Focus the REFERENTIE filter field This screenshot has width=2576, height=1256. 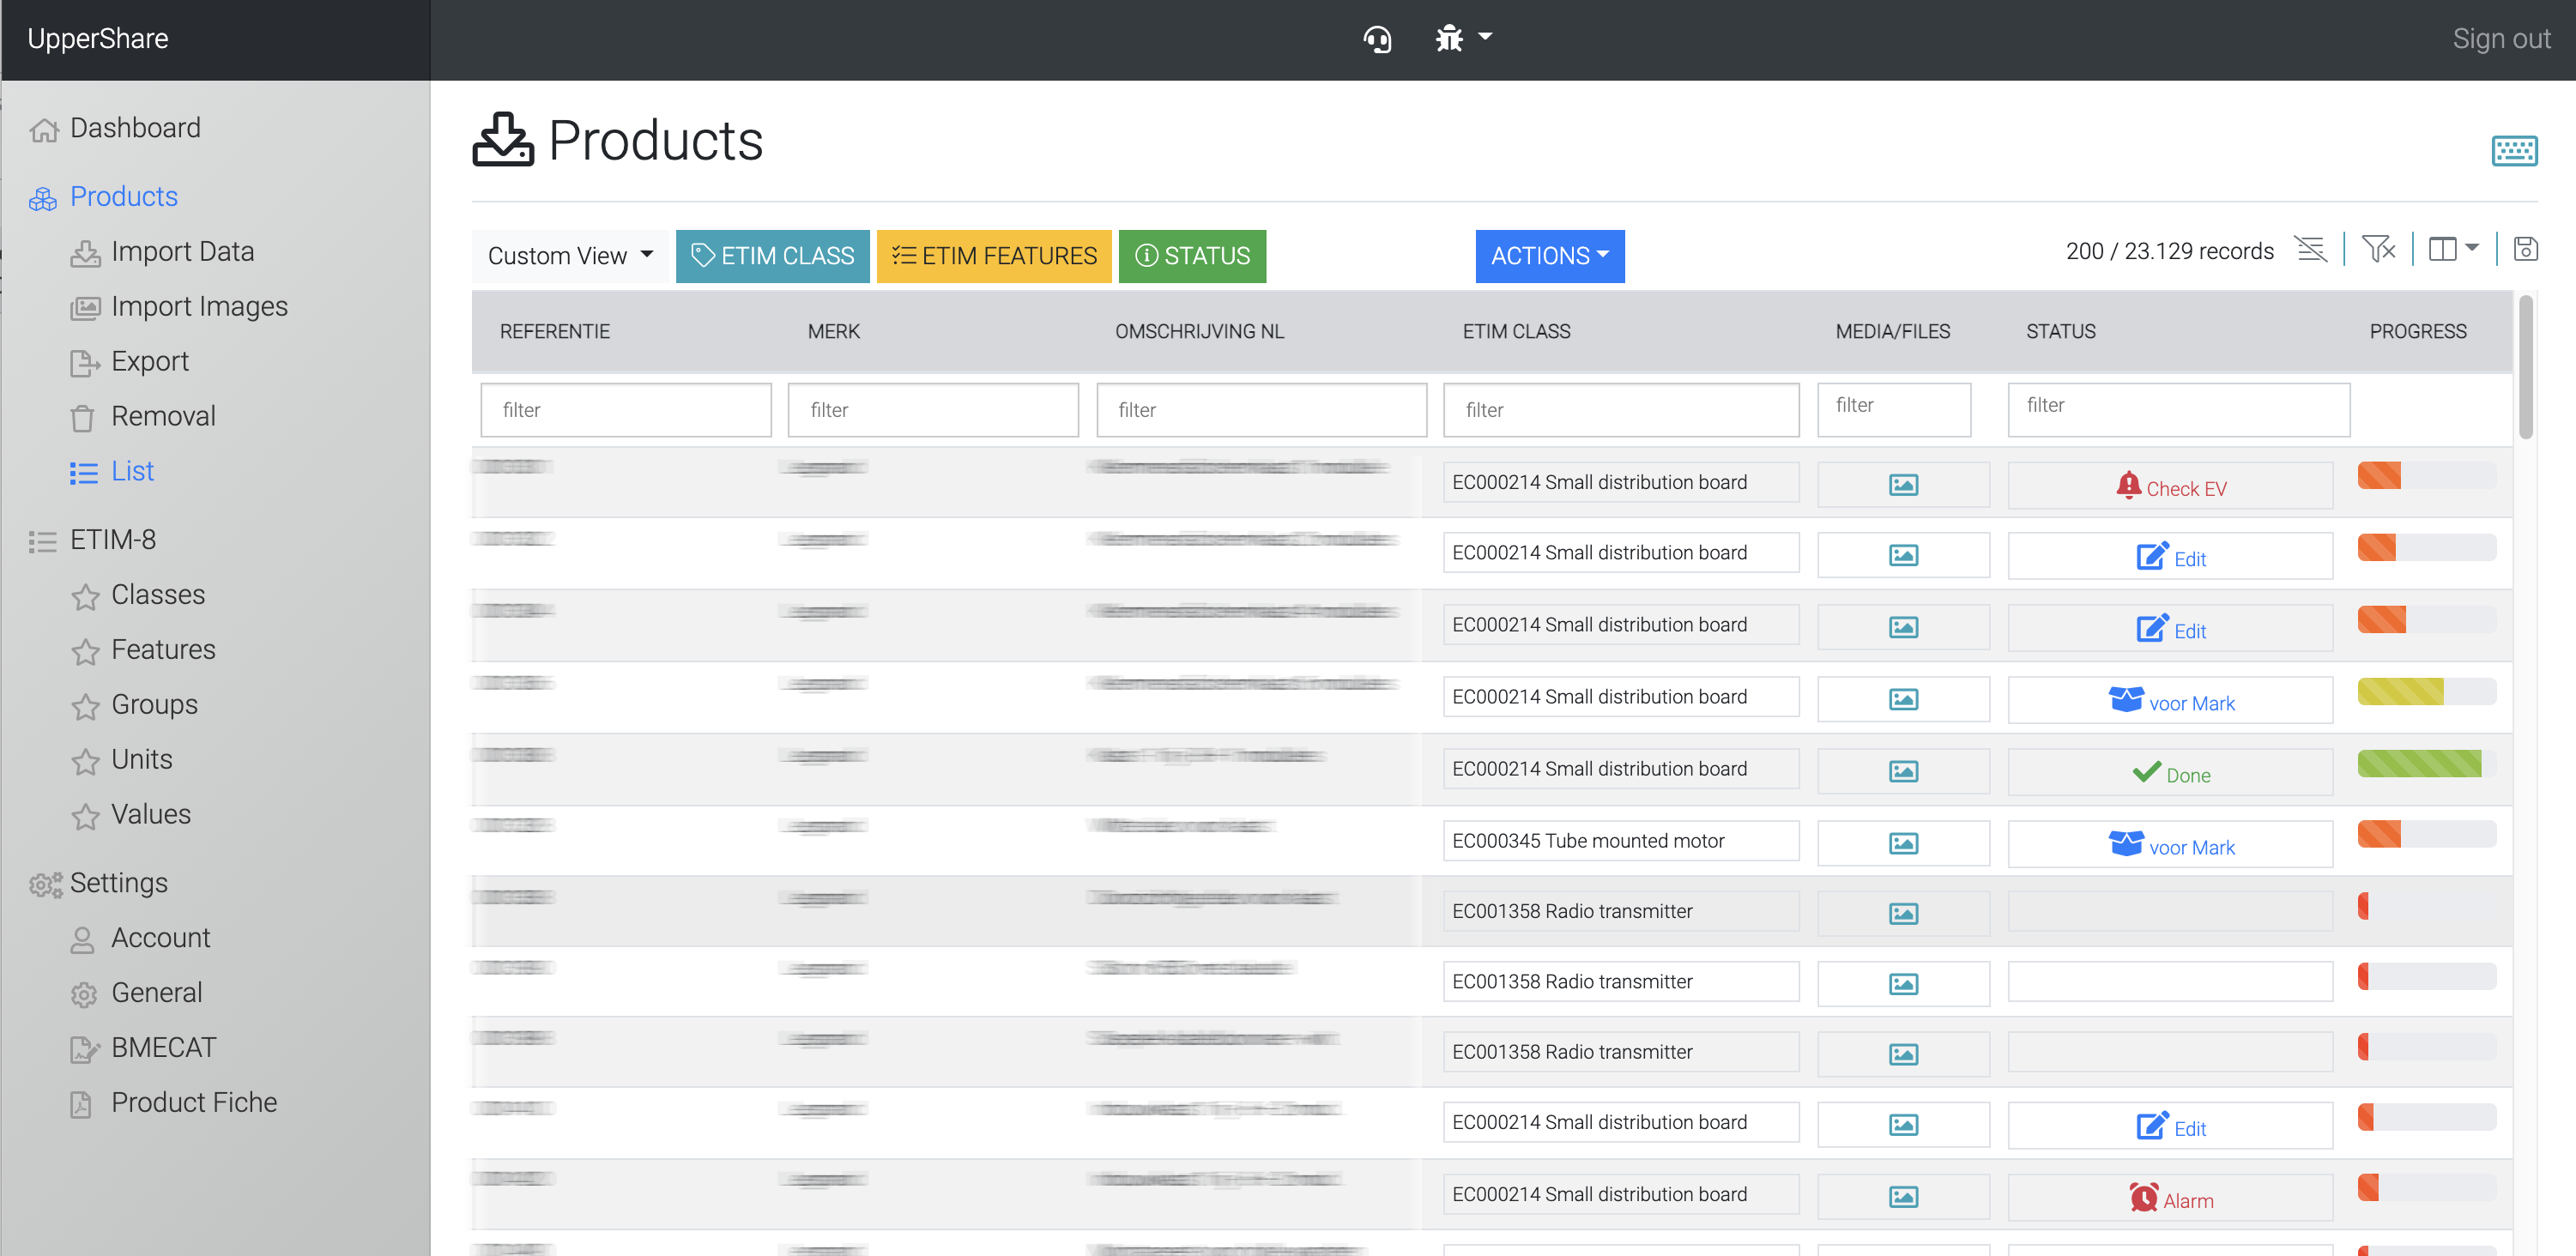click(625, 410)
